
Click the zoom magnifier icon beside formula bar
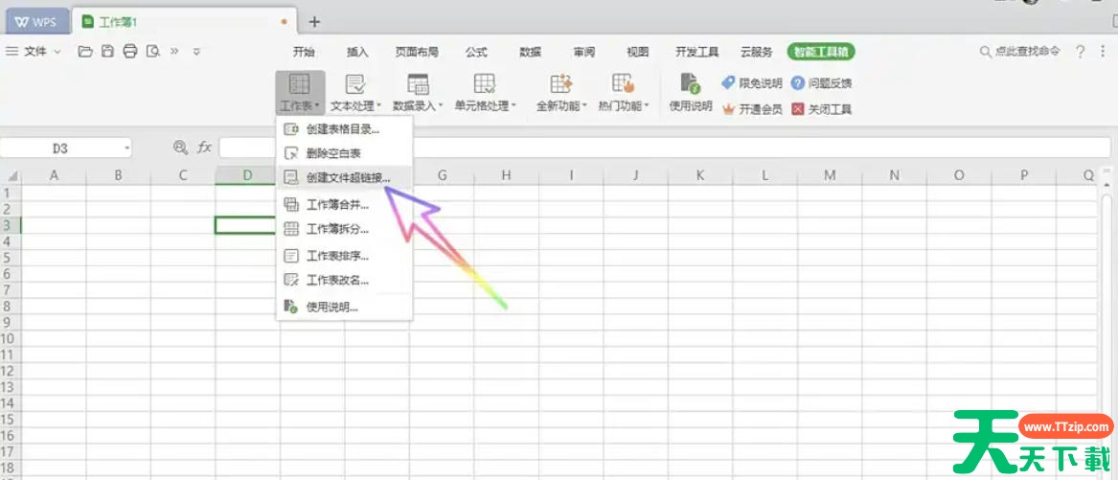[x=180, y=148]
